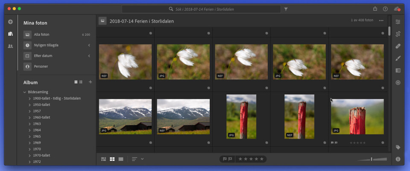Check the cloud sync status icon
The image size is (410, 171).
click(397, 9)
